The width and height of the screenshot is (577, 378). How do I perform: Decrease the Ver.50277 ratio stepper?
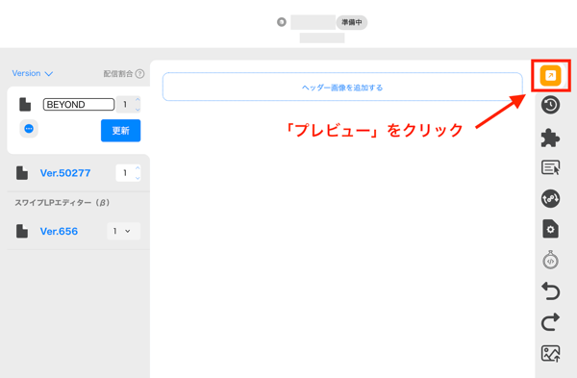tap(138, 178)
